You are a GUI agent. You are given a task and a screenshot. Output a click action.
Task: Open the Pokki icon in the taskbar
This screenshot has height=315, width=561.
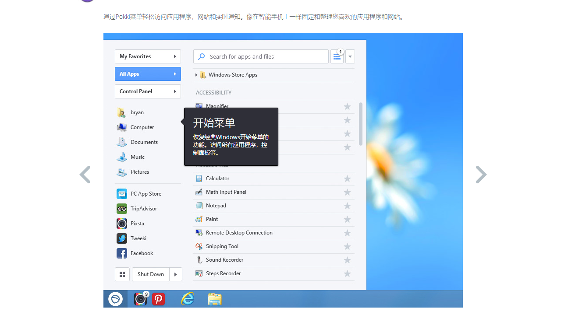point(115,299)
